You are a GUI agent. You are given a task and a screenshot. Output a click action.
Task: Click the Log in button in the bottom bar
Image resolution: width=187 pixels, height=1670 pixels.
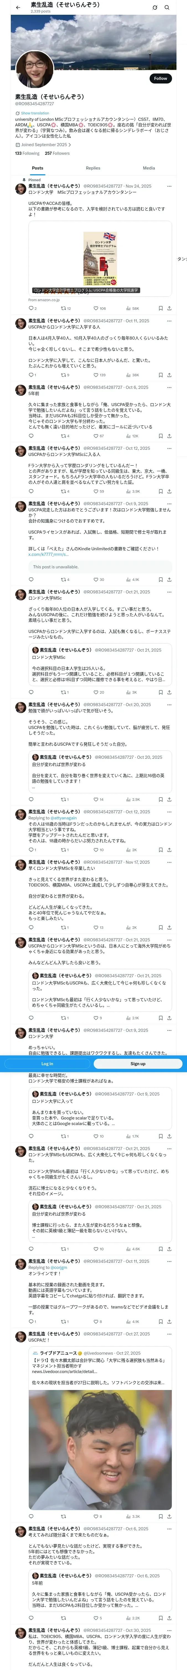pos(47,1064)
